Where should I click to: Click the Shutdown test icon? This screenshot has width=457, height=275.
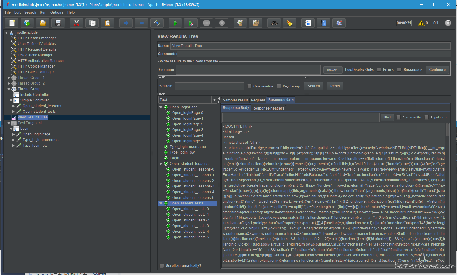click(222, 23)
